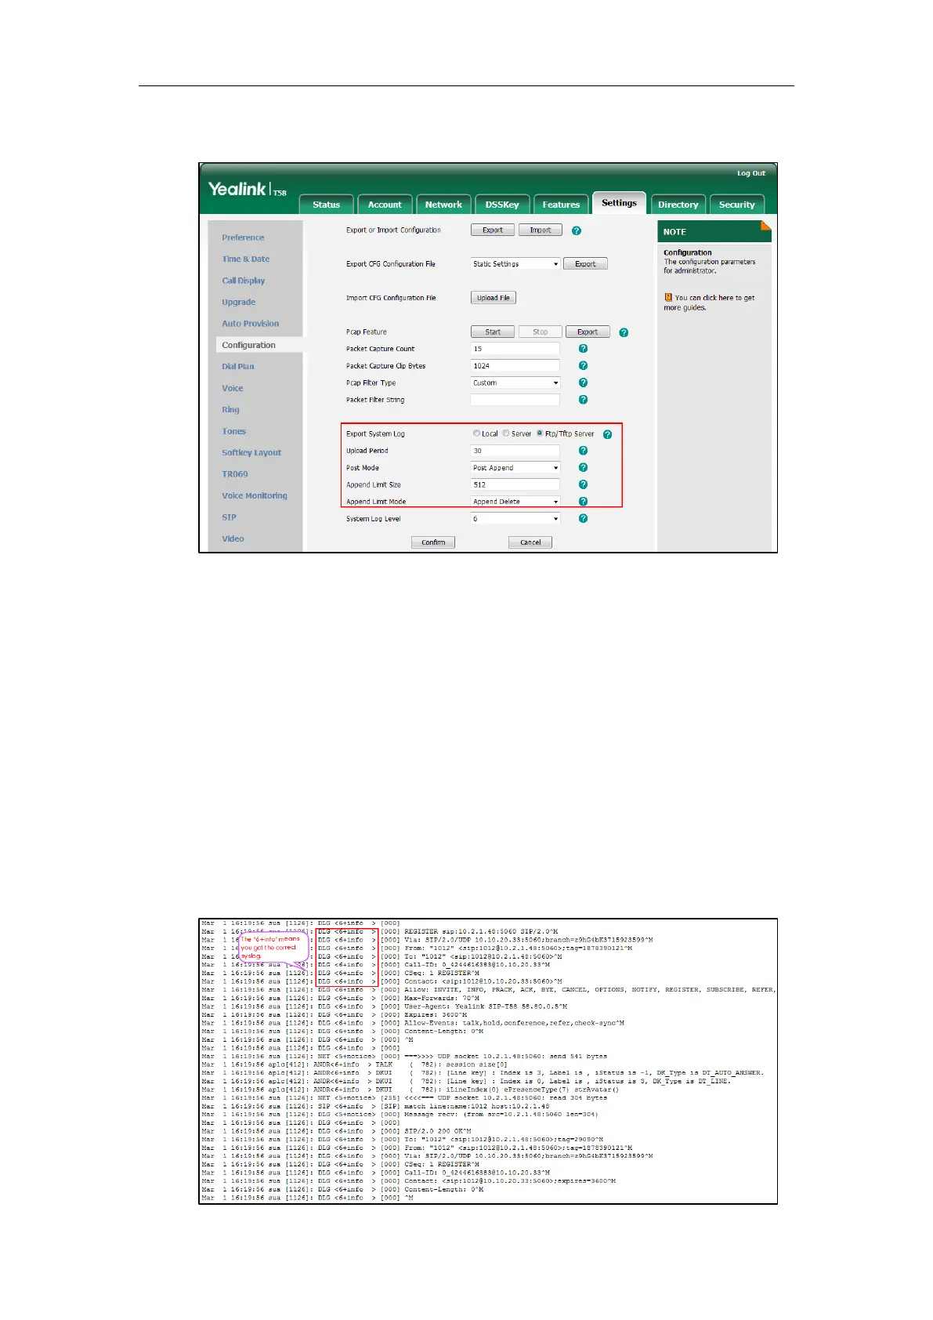The image size is (933, 1320).
Task: Open Call Display settings
Action: tap(244, 281)
